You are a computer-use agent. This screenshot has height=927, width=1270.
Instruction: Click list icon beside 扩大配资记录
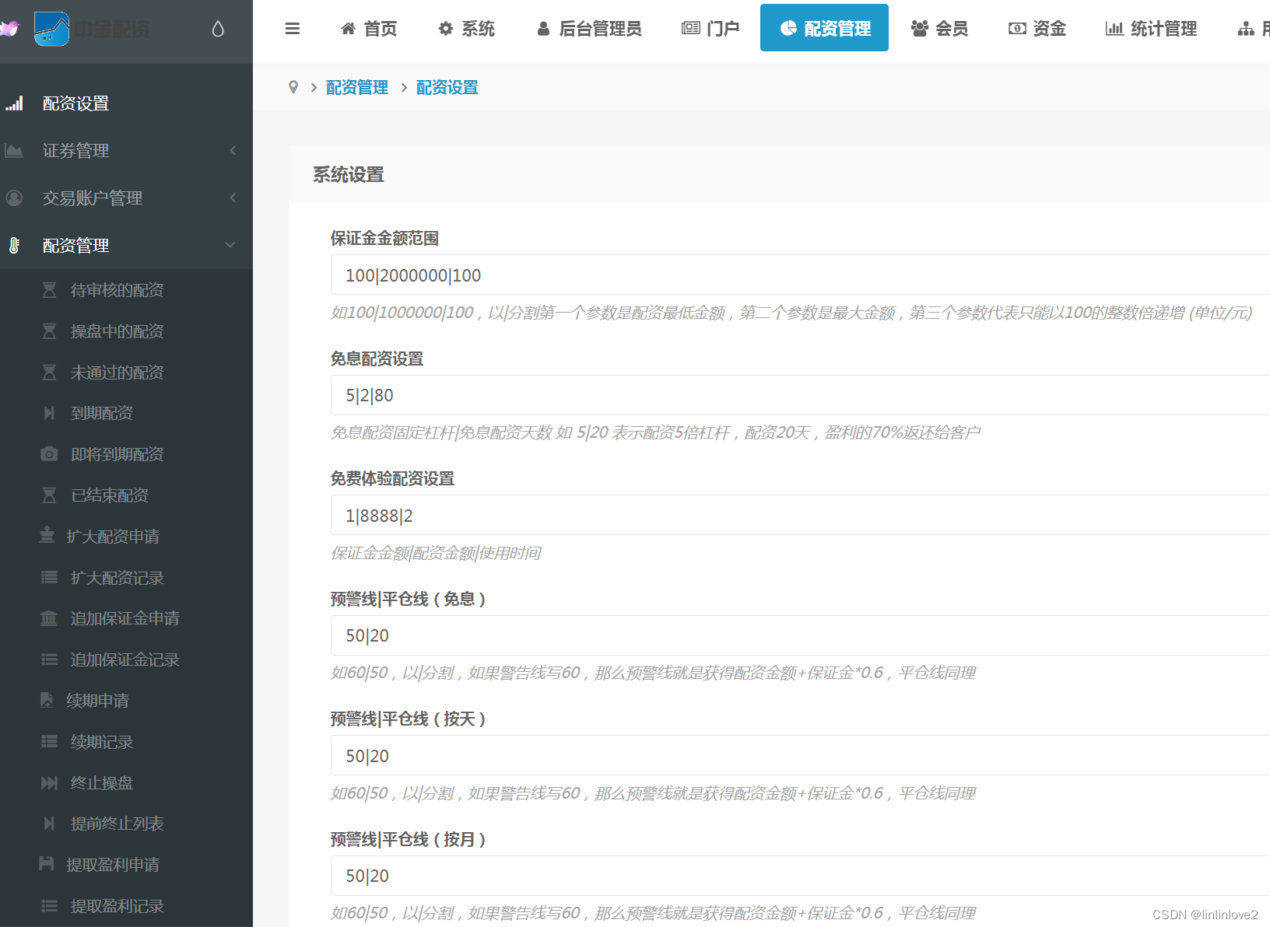49,578
